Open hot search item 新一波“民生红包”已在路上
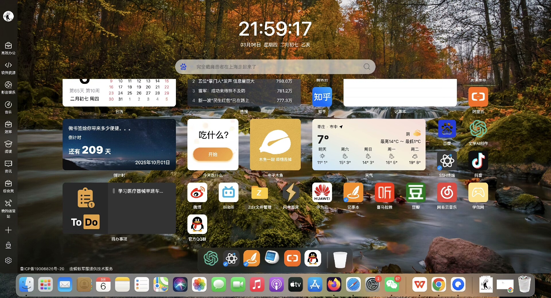 click(x=224, y=100)
